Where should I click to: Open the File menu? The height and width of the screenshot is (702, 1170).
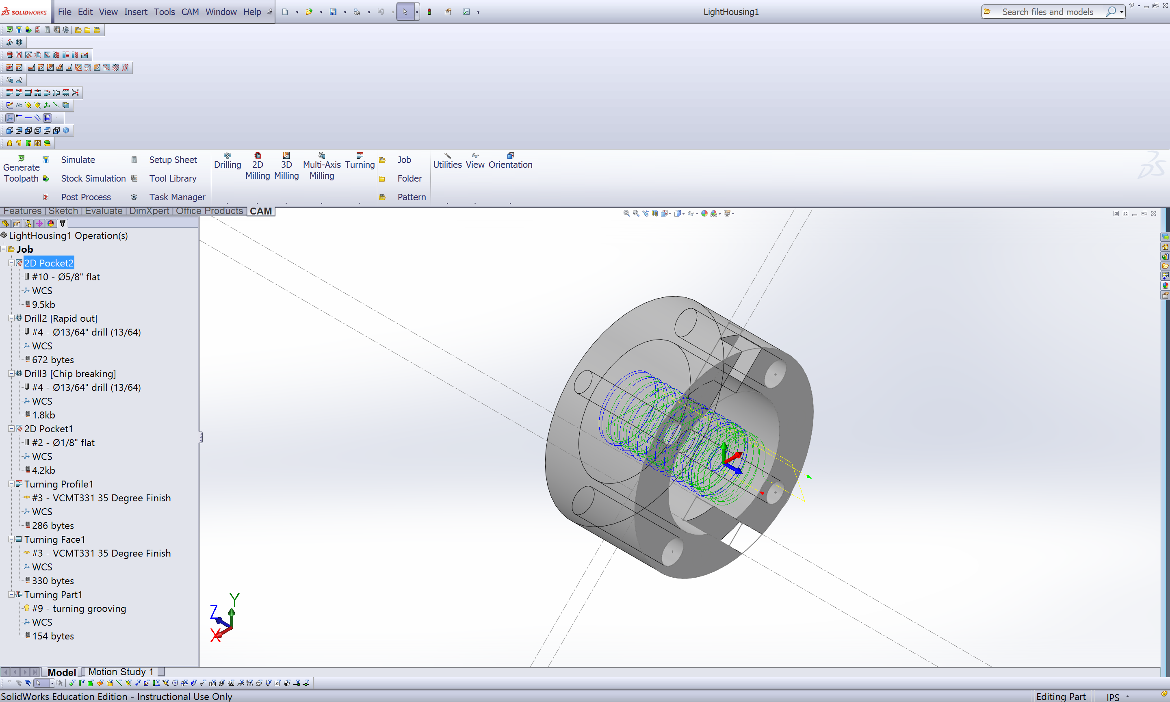(x=64, y=12)
